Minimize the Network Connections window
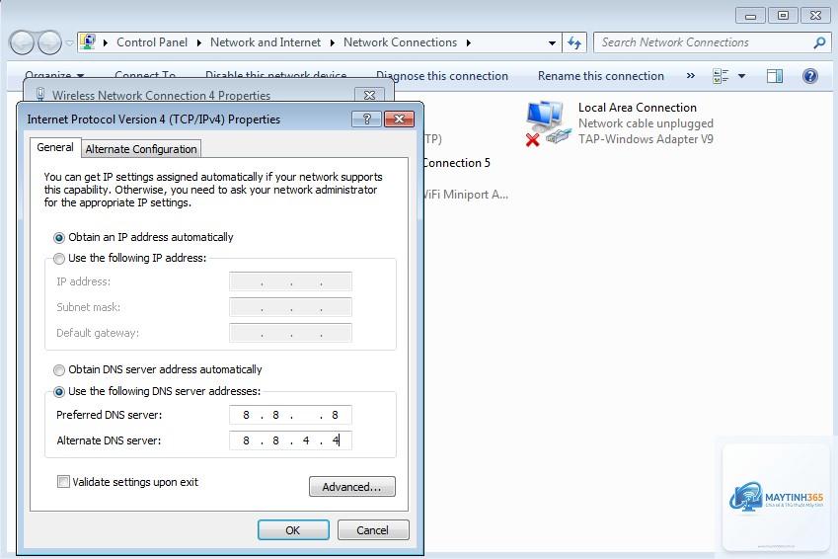 pyautogui.click(x=750, y=16)
